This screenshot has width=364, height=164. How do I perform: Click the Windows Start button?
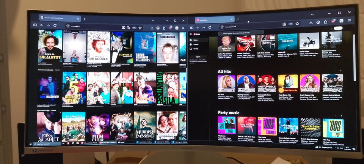[x=31, y=144]
